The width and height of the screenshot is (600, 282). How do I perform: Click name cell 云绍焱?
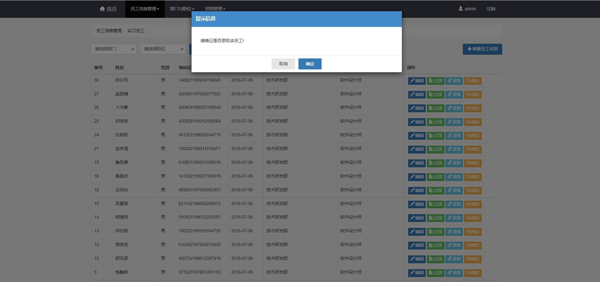pos(122,190)
